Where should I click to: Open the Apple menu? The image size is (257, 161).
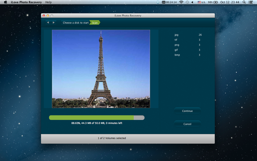[x=5, y=2]
